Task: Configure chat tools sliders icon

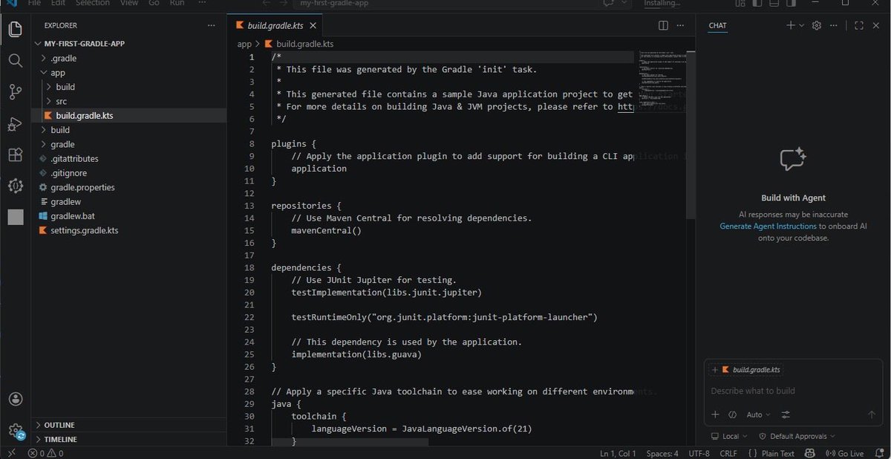Action: point(786,414)
